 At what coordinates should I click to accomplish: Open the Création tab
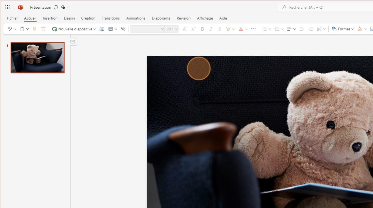pyautogui.click(x=88, y=18)
